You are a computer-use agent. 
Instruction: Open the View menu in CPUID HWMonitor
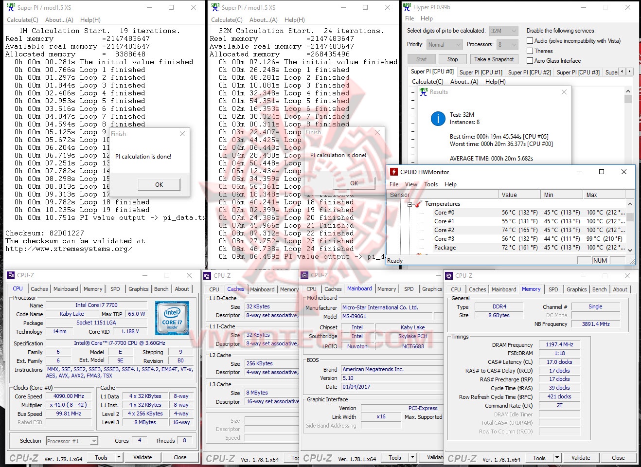tap(411, 184)
